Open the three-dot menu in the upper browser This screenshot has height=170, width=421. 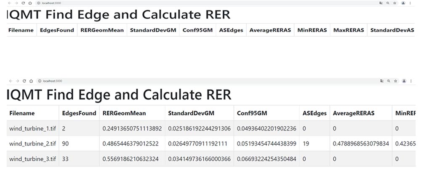click(x=410, y=3)
